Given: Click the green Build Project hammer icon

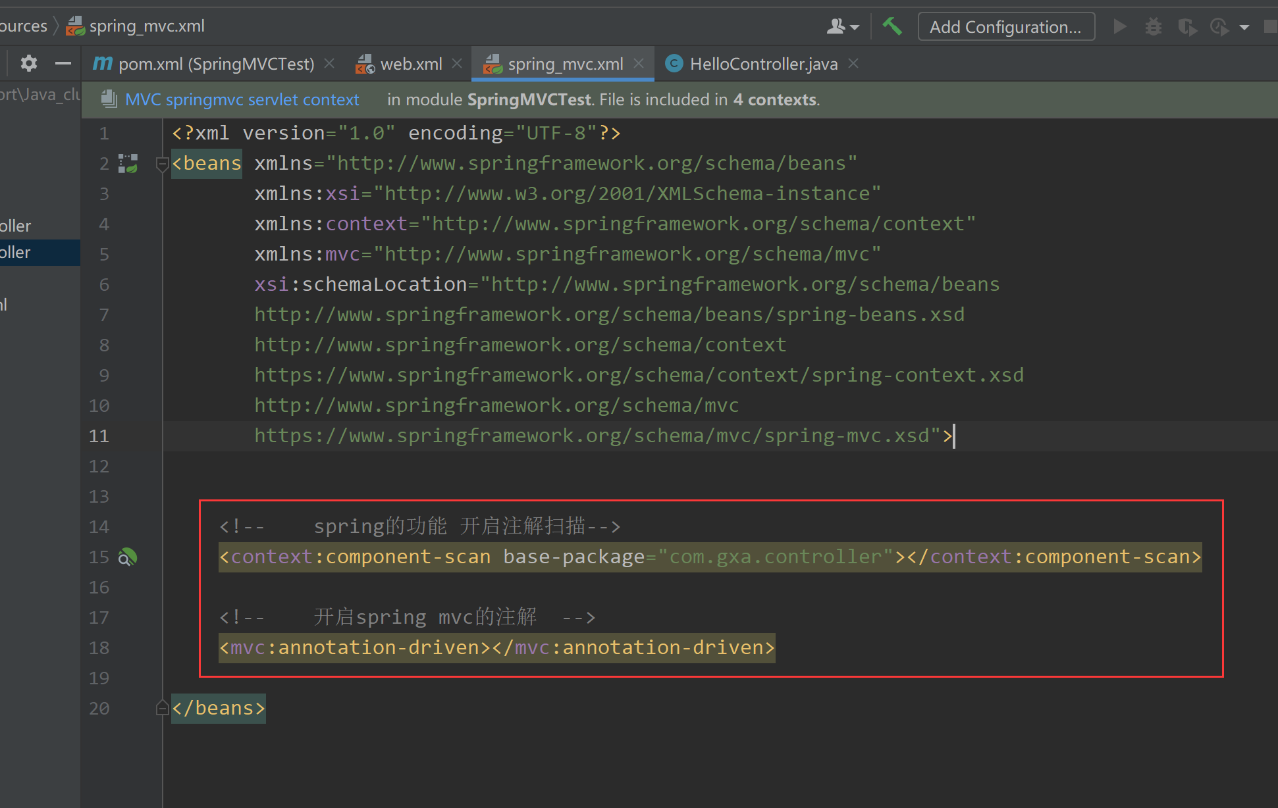Looking at the screenshot, I should point(892,26).
